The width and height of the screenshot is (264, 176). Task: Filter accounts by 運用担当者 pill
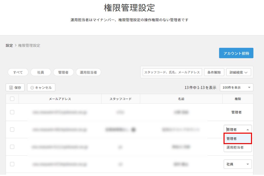click(88, 72)
